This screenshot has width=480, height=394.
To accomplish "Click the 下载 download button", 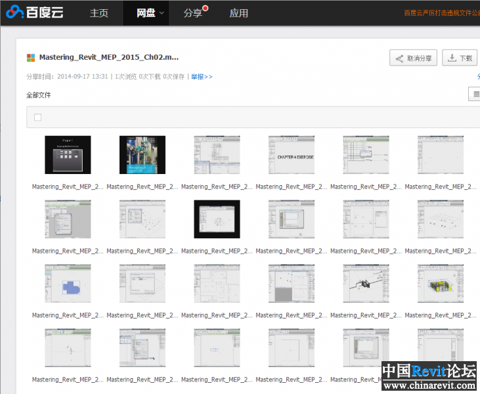I will coord(460,58).
